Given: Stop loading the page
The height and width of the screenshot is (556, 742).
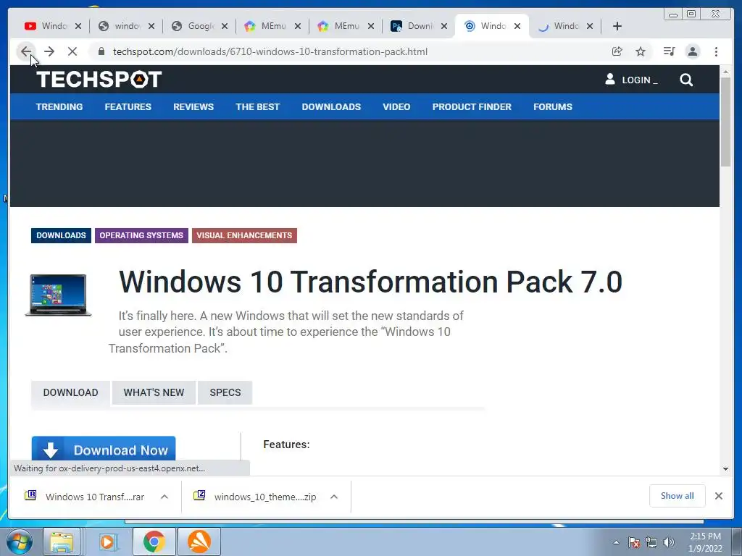Looking at the screenshot, I should tap(72, 51).
